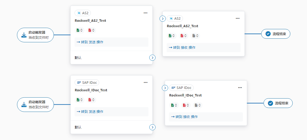This screenshot has width=307, height=140.
Task: Click the top start trigger download icon
Action: [24, 35]
